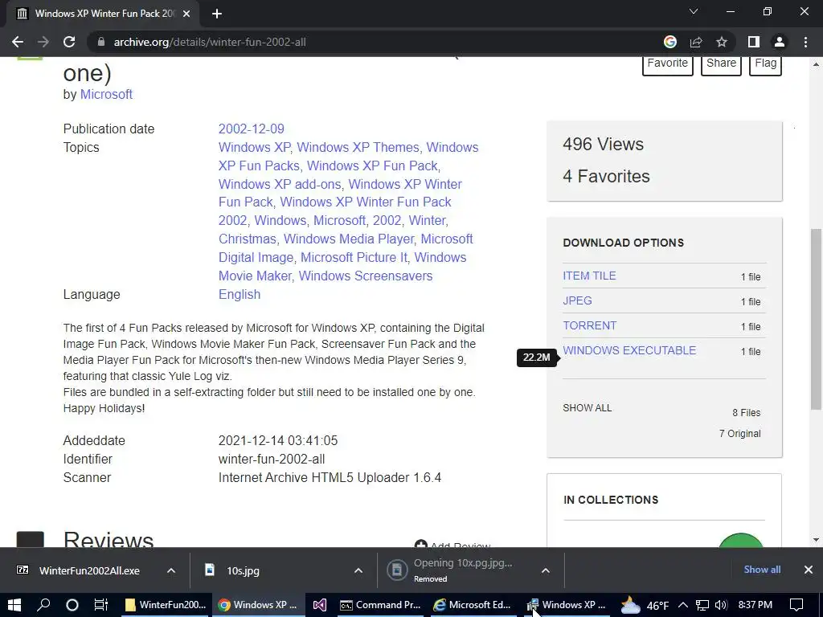This screenshot has width=823, height=617.
Task: Click the Favorite button
Action: click(668, 63)
